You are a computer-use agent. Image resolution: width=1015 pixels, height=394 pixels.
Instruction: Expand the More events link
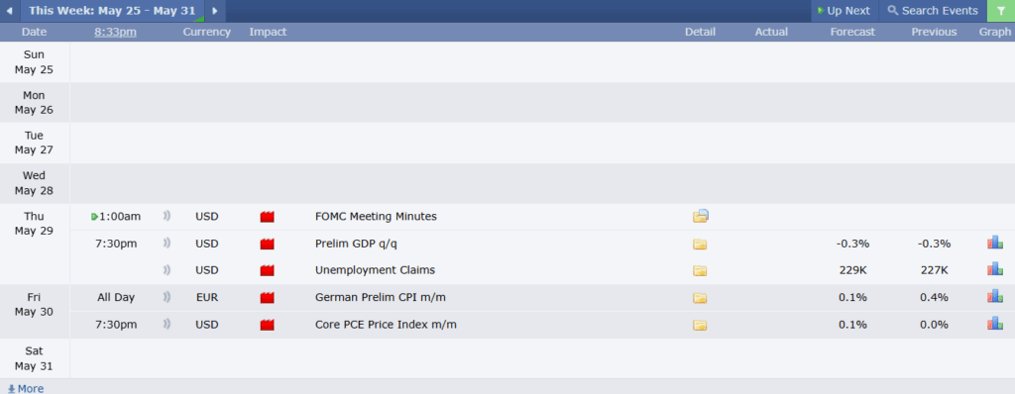[x=26, y=388]
